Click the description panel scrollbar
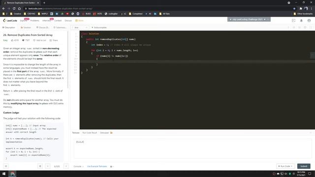This screenshot has width=315, height=177. (68, 59)
